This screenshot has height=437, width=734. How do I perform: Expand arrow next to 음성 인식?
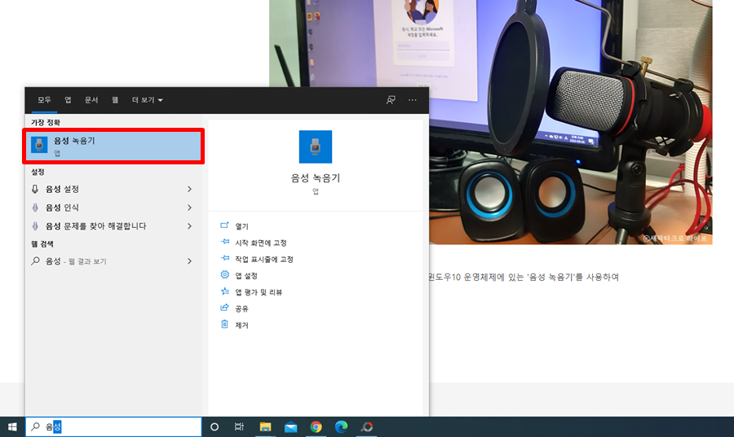click(189, 208)
